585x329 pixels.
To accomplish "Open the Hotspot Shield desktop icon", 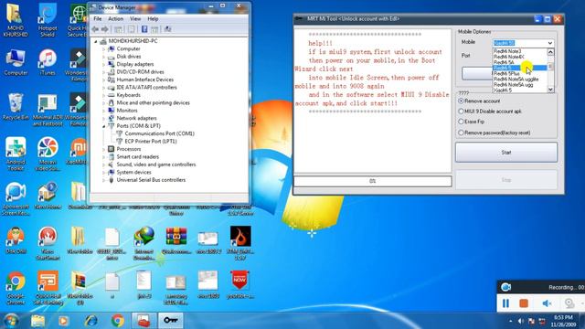I will (x=48, y=20).
